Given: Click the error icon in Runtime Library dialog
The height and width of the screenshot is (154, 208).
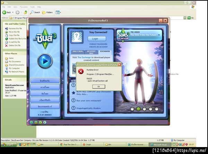Looking at the screenshot, I should pyautogui.click(x=81, y=71).
